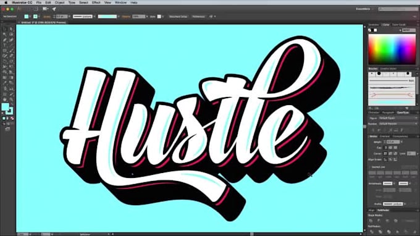Align stroke to inside

pos(390,159)
